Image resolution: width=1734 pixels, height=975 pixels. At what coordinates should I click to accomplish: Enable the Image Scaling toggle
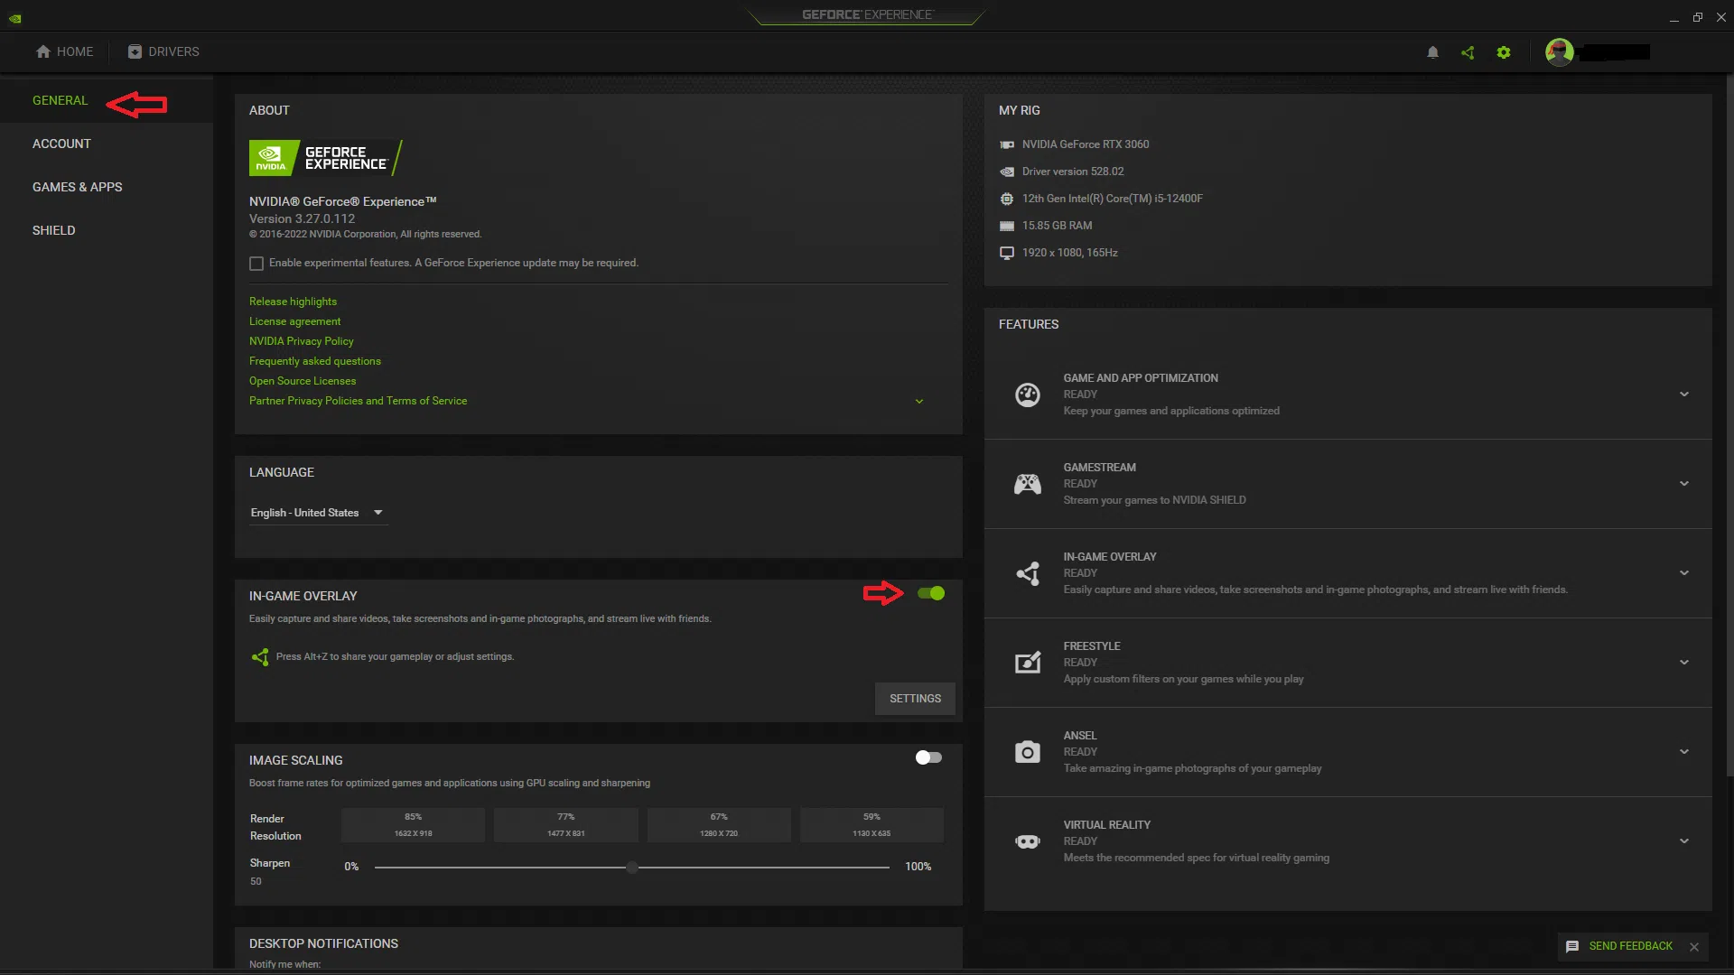928,757
